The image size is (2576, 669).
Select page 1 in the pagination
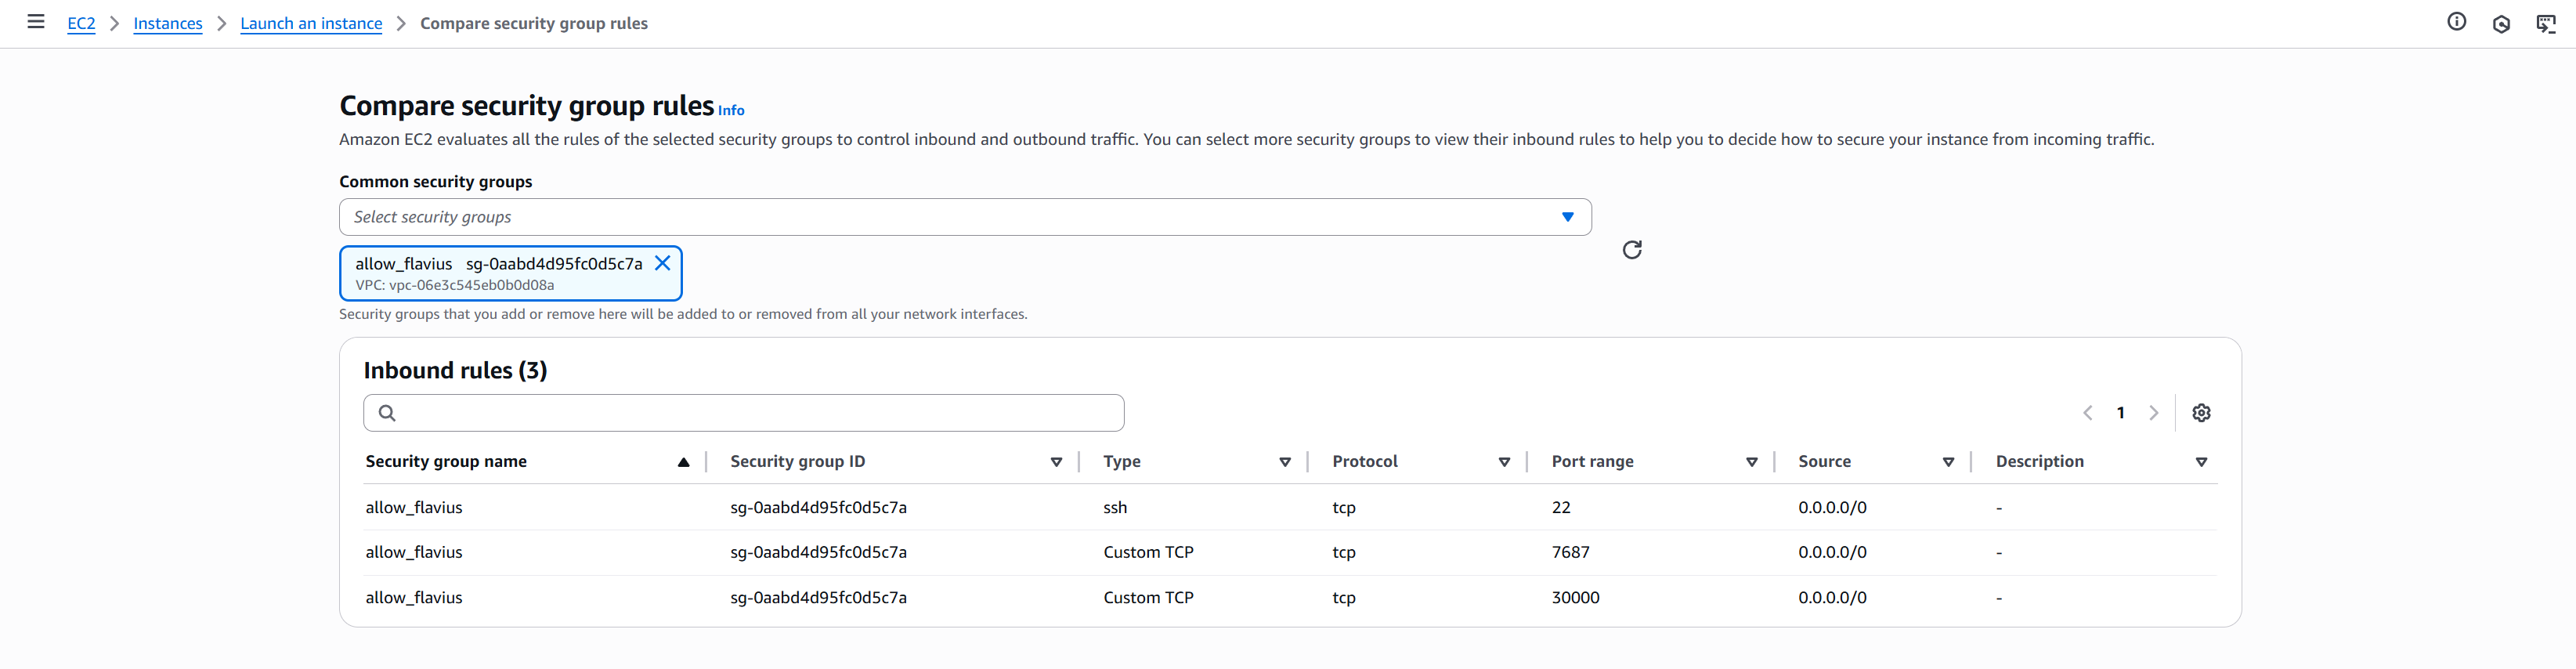tap(2120, 413)
